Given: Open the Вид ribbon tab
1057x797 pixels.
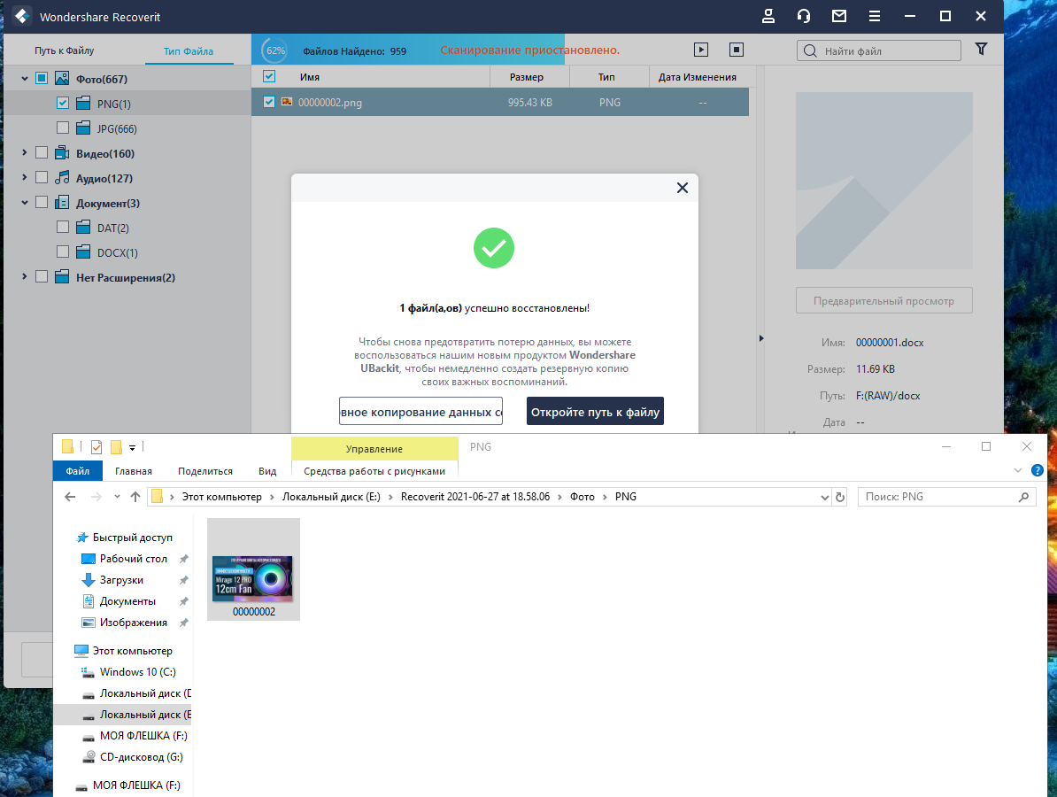Looking at the screenshot, I should 267,471.
